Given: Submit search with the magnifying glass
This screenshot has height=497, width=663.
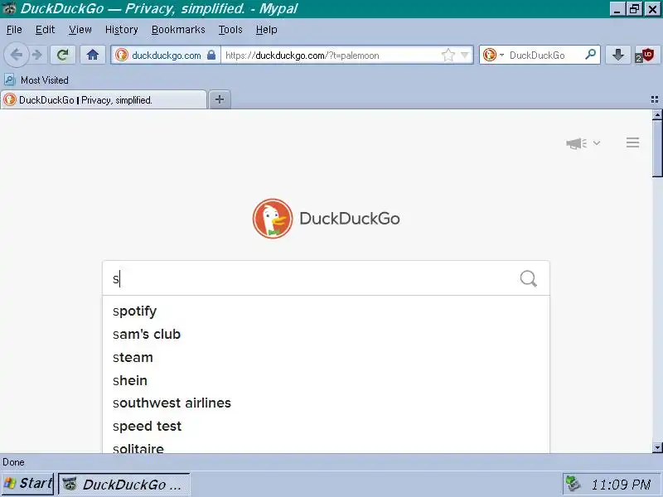Looking at the screenshot, I should [x=528, y=278].
